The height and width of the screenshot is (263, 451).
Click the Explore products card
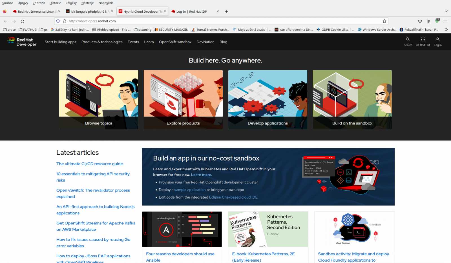click(183, 100)
